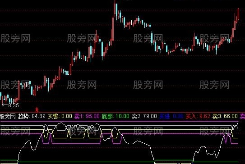
Task: Select the 卖2: 79.00 indicator value
Action: 144,116
